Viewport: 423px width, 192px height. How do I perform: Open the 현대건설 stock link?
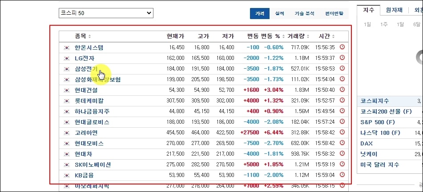click(86, 90)
